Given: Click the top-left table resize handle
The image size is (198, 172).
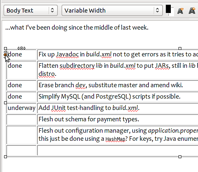Looking at the screenshot, I should point(5,48).
